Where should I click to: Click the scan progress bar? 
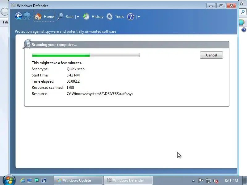click(x=86, y=55)
